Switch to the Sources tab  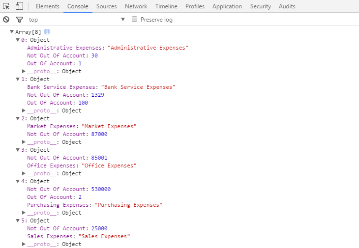106,6
